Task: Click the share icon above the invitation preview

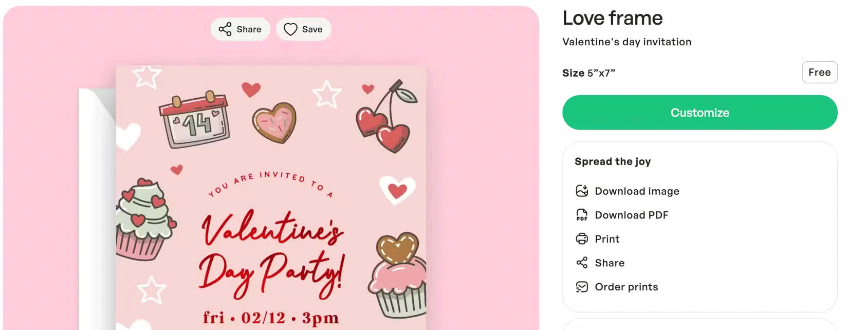Action: (225, 29)
